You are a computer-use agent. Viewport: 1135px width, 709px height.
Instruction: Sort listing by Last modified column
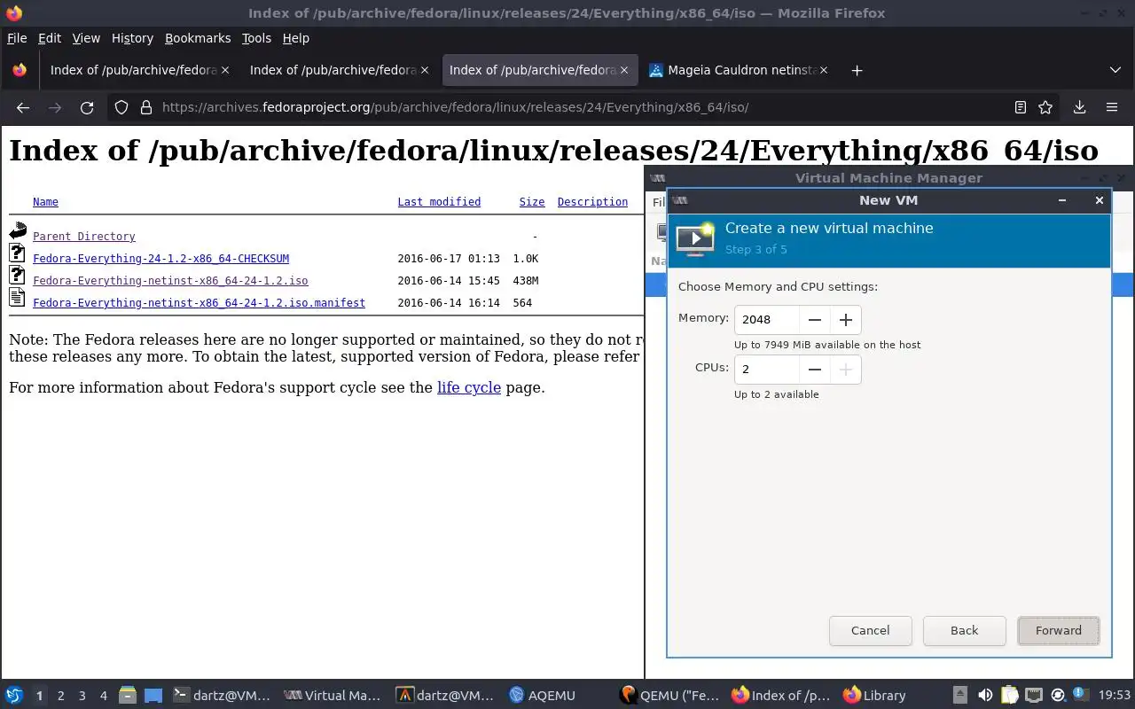point(439,202)
